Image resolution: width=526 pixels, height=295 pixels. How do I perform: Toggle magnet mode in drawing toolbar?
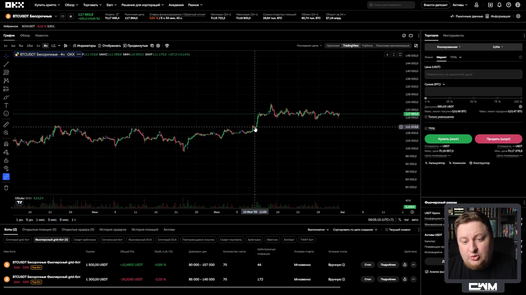pyautogui.click(x=6, y=144)
